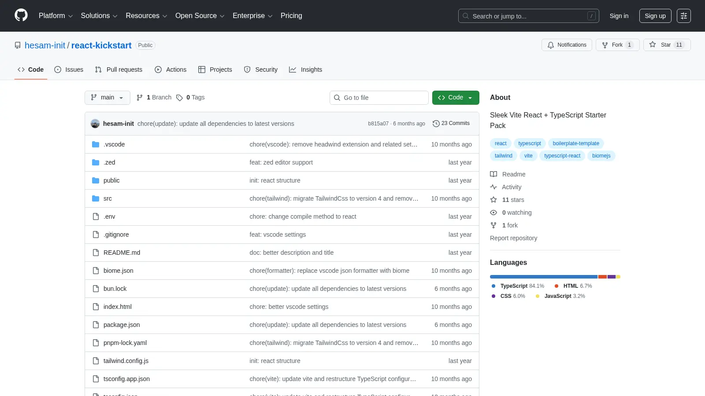Click the Search or jump to field
Screen dimensions: 705x396
[x=529, y=16]
